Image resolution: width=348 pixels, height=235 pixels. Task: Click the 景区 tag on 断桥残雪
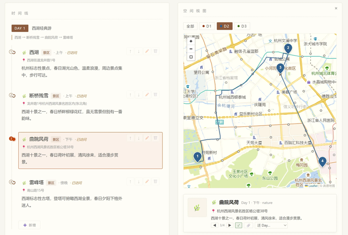tap(56, 96)
